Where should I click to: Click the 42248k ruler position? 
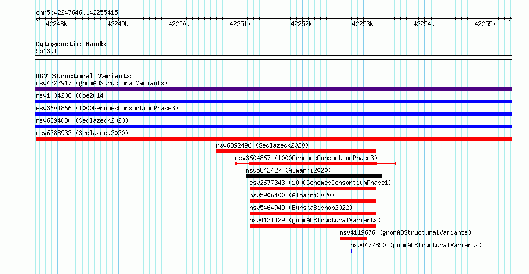[x=56, y=24]
